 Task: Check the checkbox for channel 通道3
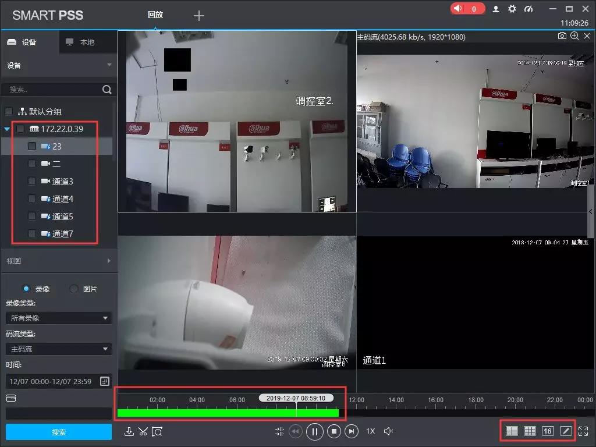[32, 181]
